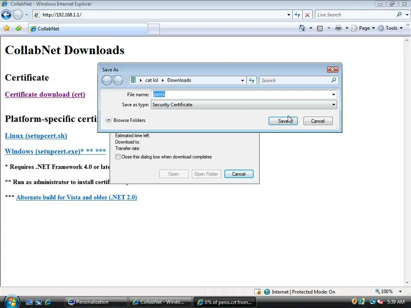Click the address bar URL field
The height and width of the screenshot is (308, 411).
pos(159,15)
